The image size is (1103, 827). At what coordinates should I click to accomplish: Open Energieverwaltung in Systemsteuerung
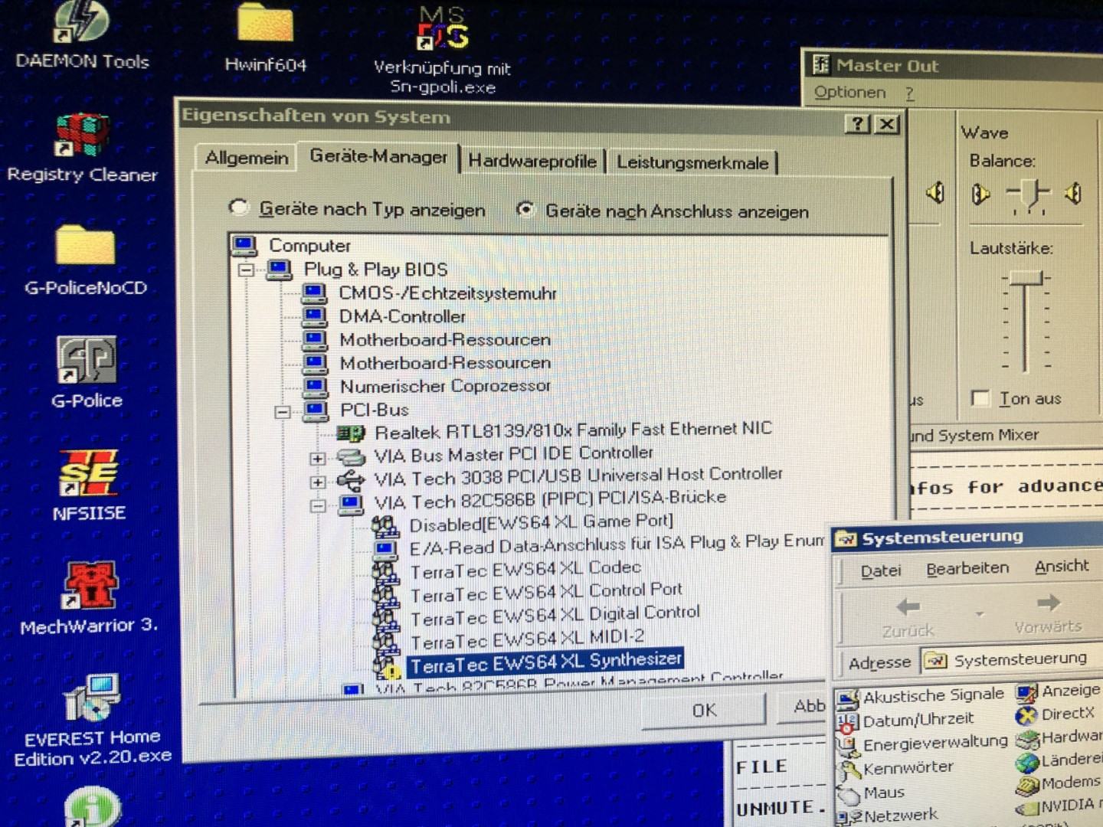(921, 744)
